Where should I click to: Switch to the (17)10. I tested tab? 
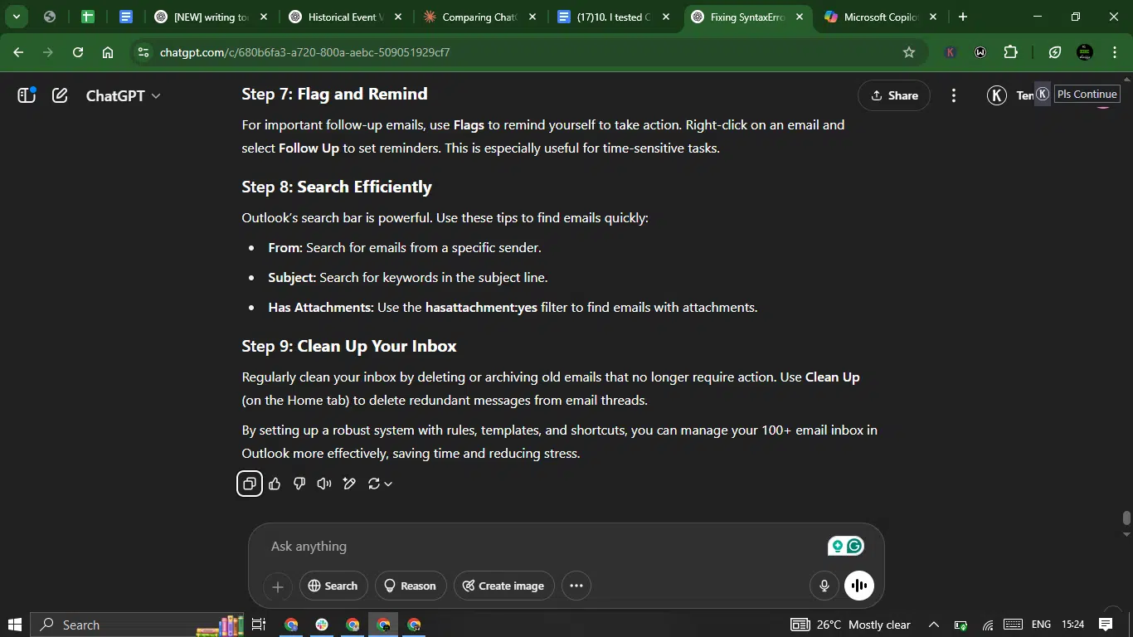coord(615,17)
